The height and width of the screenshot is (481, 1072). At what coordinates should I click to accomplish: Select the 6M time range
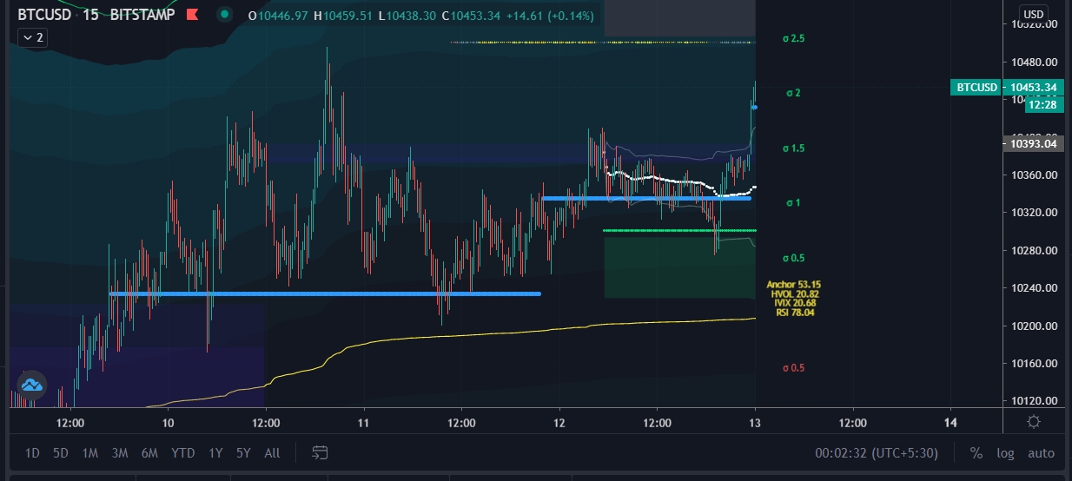tap(149, 453)
